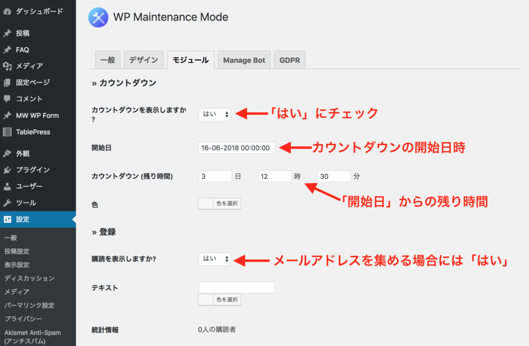The height and width of the screenshot is (346, 529).
Task: Open media library via メディア icon
Action: pos(7,66)
